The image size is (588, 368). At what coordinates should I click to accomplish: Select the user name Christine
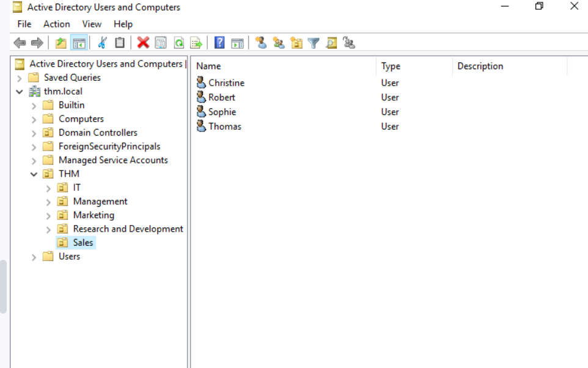click(227, 83)
